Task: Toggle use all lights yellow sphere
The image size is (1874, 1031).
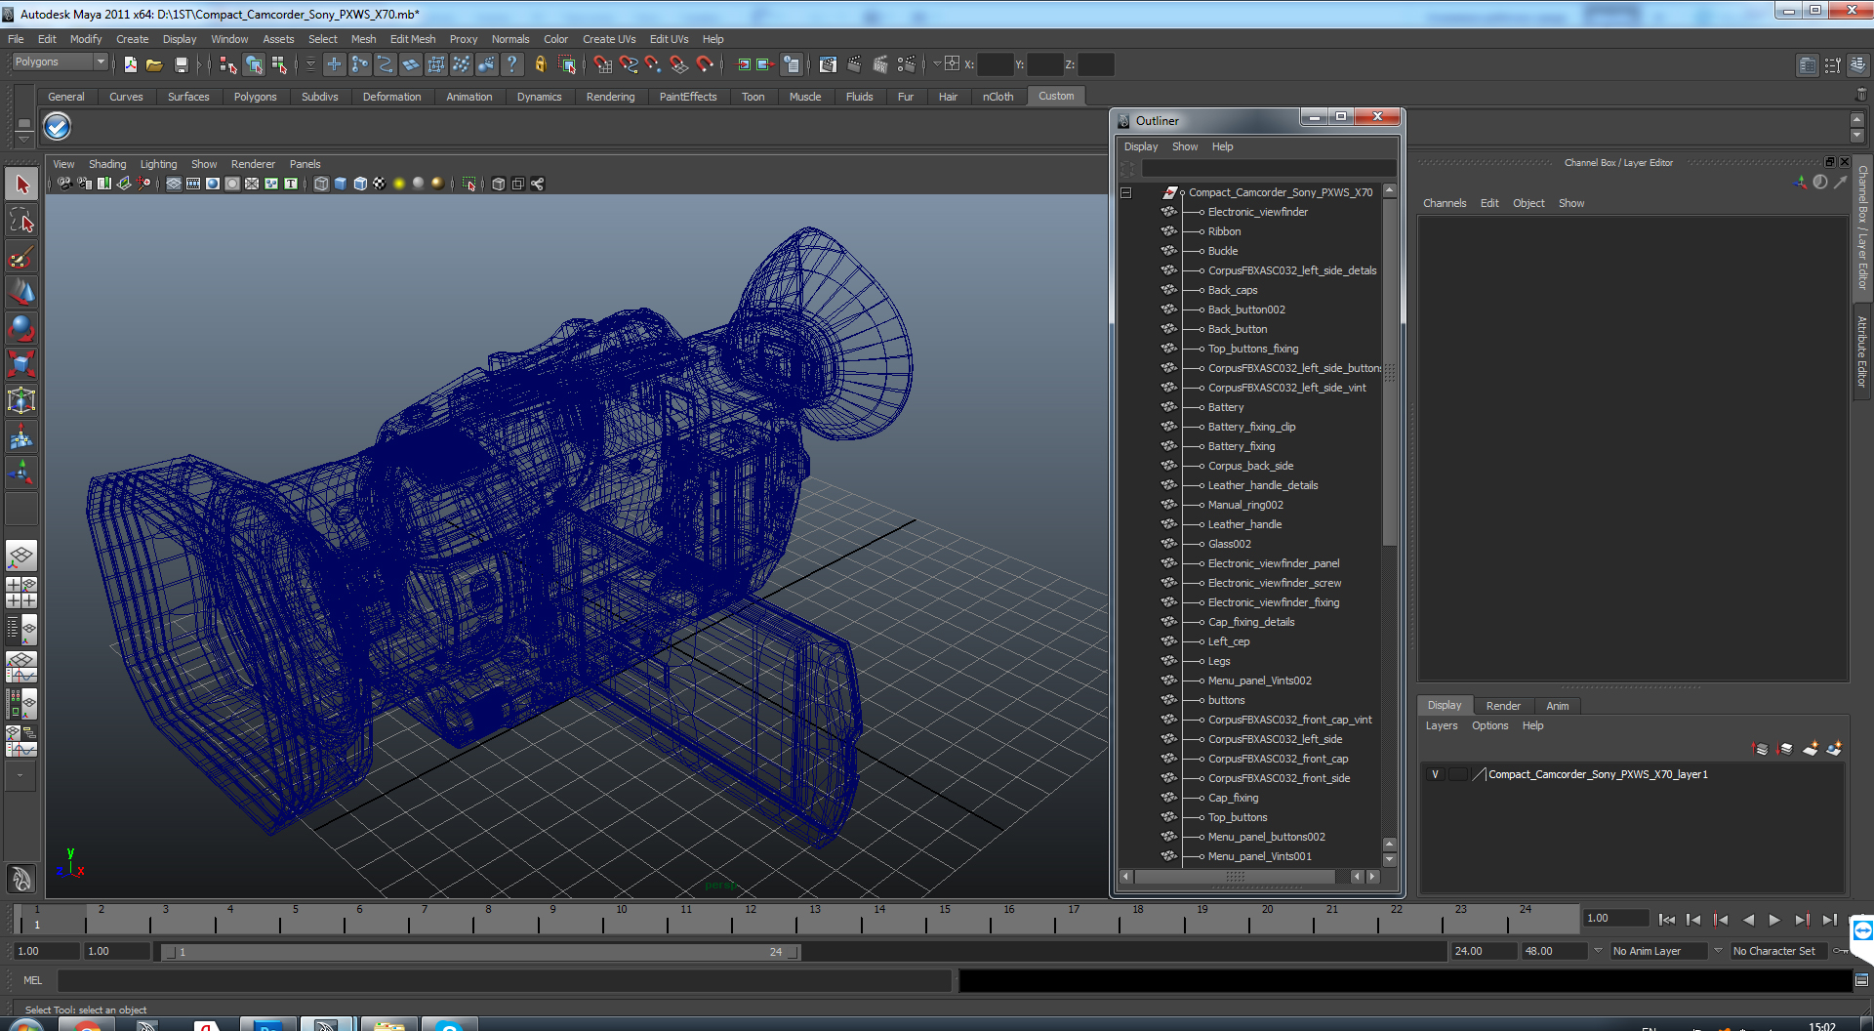Action: (399, 184)
